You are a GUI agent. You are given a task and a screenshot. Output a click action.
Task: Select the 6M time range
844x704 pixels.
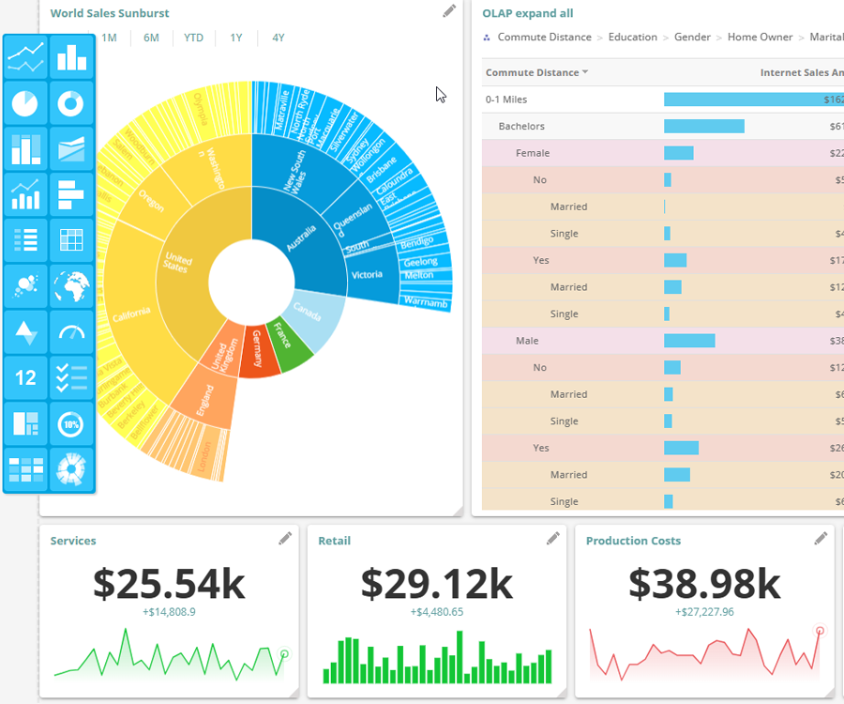point(151,38)
